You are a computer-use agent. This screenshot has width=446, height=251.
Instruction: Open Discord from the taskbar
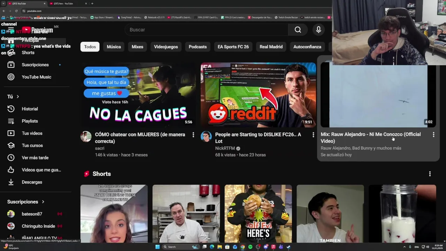pos(266,247)
